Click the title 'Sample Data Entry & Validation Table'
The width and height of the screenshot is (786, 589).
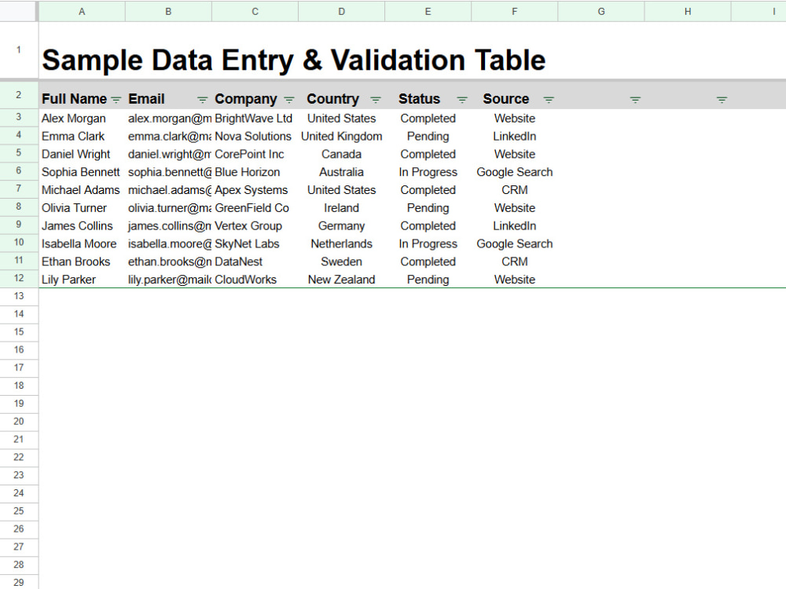[x=294, y=60]
